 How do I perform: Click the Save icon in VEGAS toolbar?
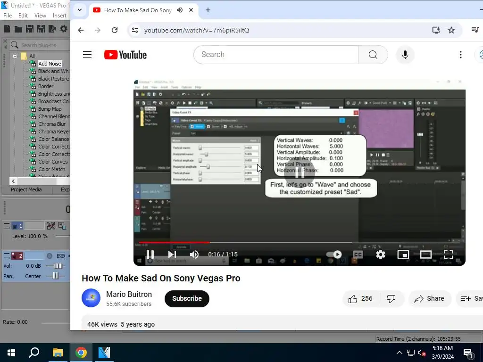point(30,29)
